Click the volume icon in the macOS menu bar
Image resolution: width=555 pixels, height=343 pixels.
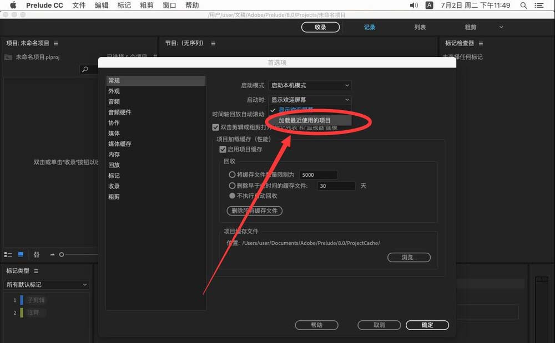pyautogui.click(x=412, y=5)
